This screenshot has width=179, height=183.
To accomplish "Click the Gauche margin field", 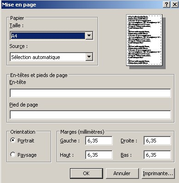I will click(99, 141).
